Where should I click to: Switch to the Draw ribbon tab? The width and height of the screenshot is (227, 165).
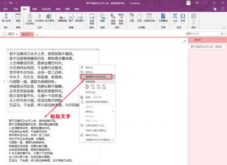pyautogui.click(x=35, y=9)
